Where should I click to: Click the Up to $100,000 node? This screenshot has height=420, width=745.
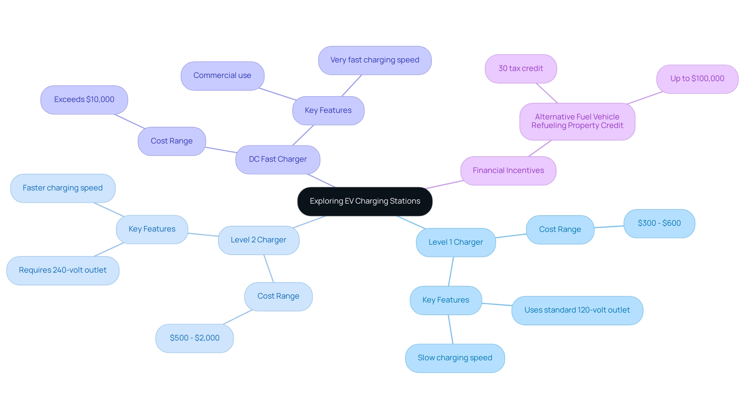coord(695,78)
